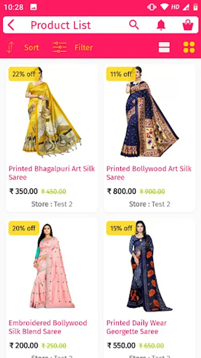Open the shopping basket icon
Screen dimensions: 201x358
coord(188,25)
